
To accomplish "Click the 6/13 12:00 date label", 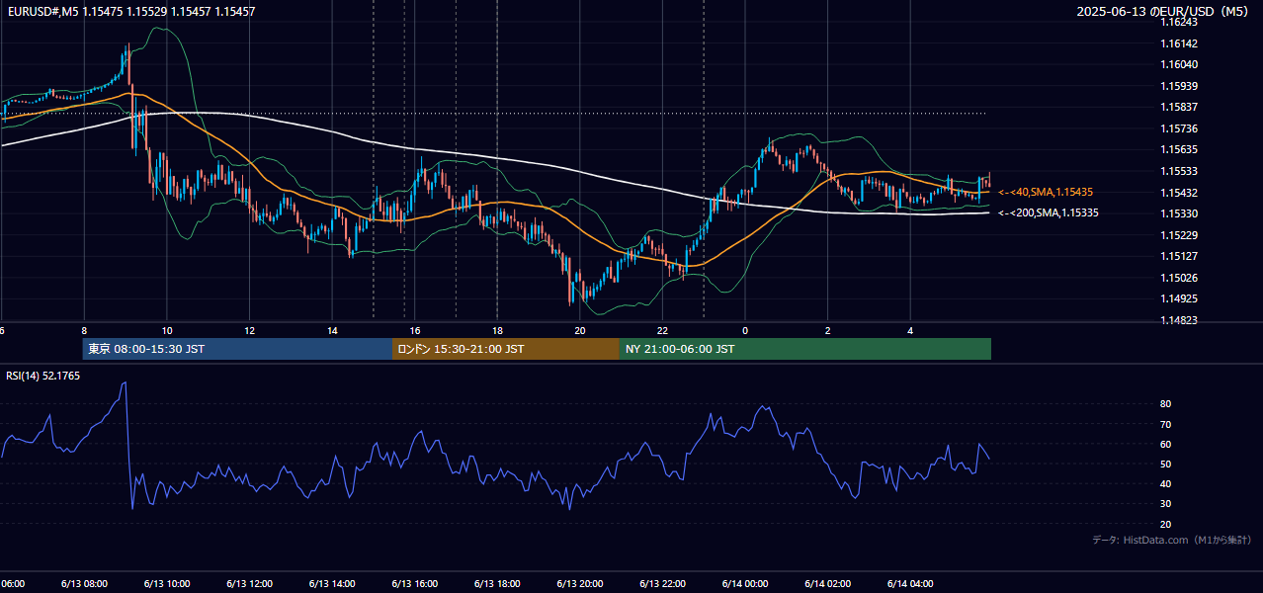I will tap(249, 584).
